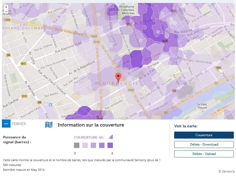Open the Sensorly copyright link

coord(227,171)
